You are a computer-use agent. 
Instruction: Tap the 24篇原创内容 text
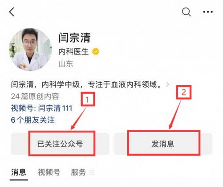[x=35, y=96]
